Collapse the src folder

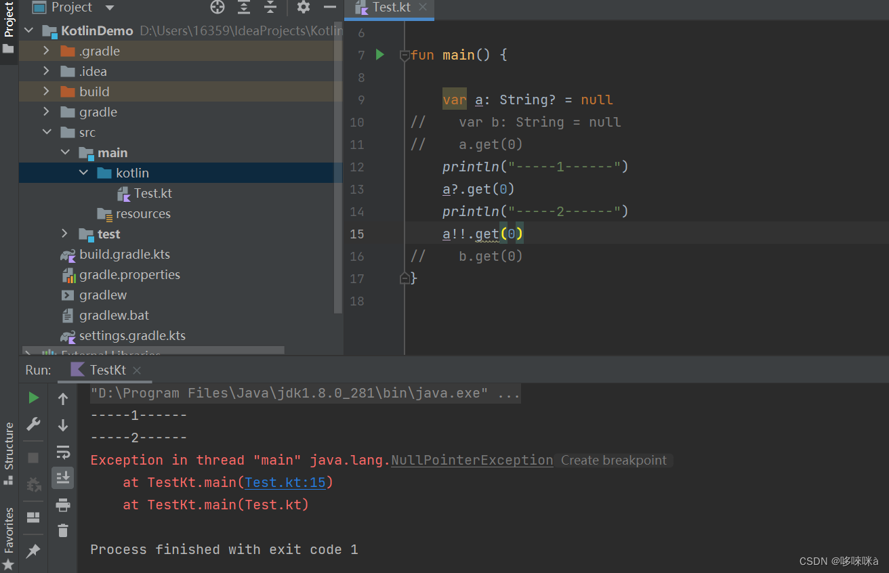click(46, 132)
